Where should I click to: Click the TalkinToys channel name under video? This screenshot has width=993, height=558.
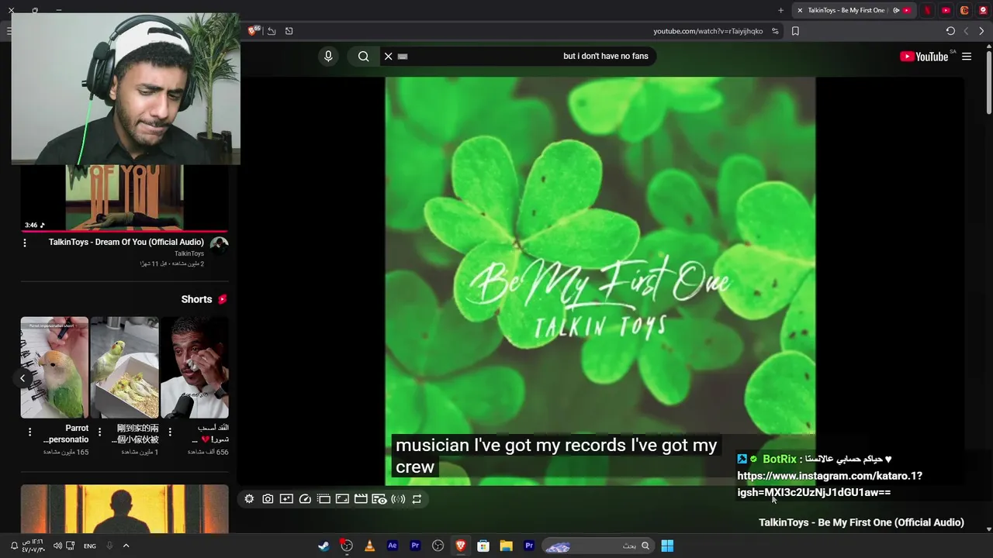coord(189,253)
